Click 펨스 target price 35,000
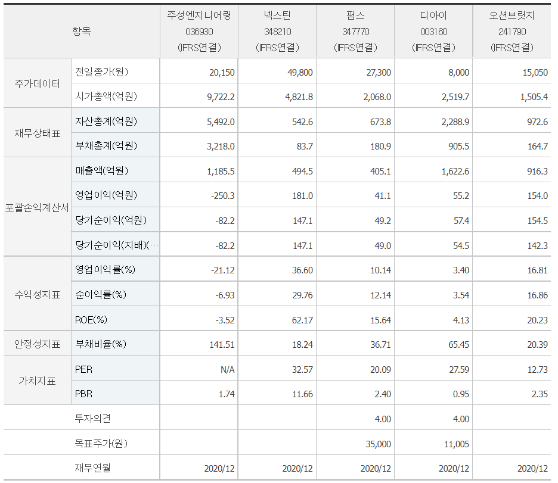This screenshot has height=483, width=558. point(379,444)
